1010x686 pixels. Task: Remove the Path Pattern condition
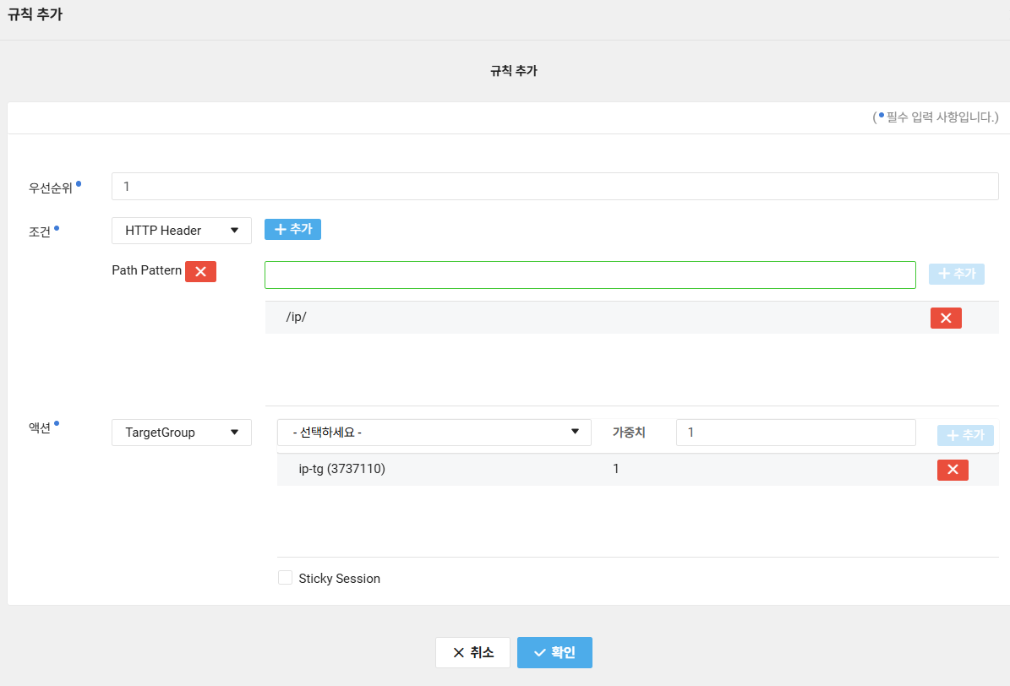pyautogui.click(x=200, y=271)
